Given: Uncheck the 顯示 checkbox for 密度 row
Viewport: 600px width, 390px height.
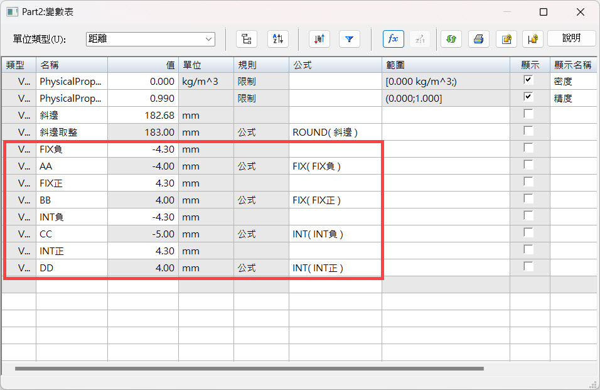Looking at the screenshot, I should [x=528, y=80].
